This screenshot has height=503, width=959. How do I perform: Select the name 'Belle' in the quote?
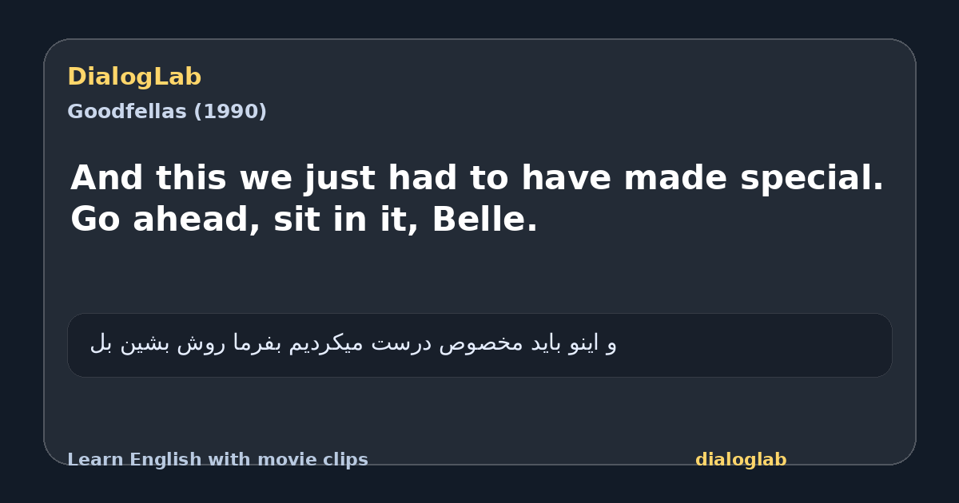[x=478, y=220]
